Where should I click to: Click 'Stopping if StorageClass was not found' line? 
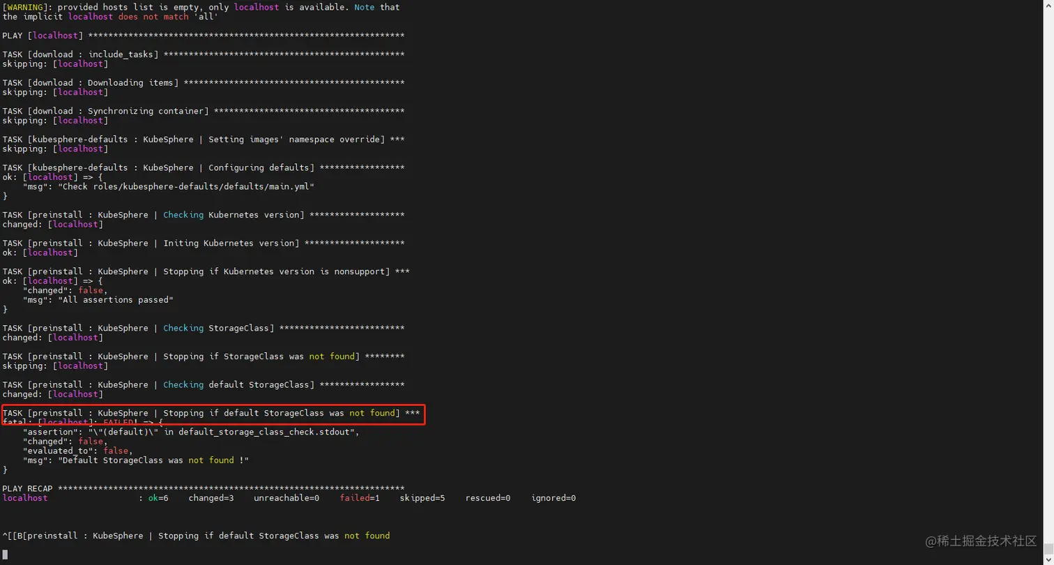pos(204,356)
